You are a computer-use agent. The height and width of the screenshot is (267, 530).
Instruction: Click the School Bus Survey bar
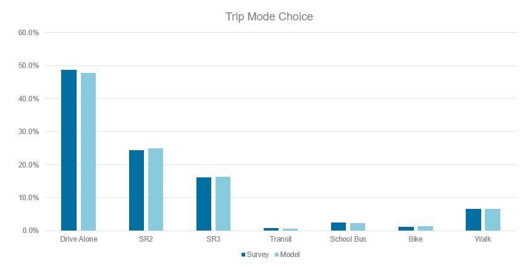[339, 226]
